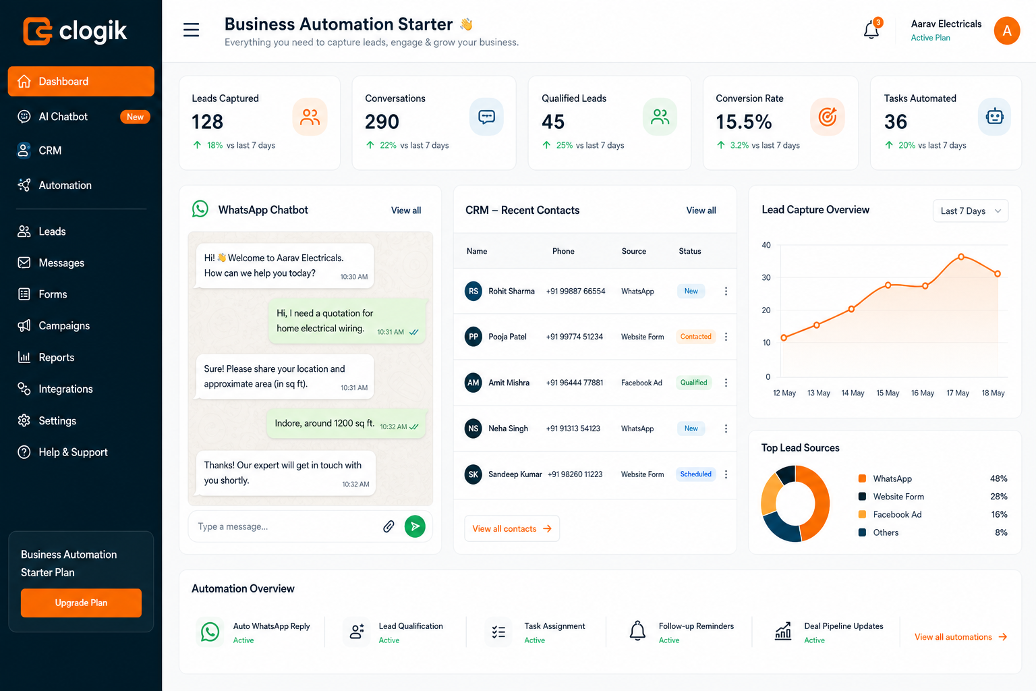Click View all in WhatsApp Chatbot
Image resolution: width=1036 pixels, height=691 pixels.
tap(406, 211)
